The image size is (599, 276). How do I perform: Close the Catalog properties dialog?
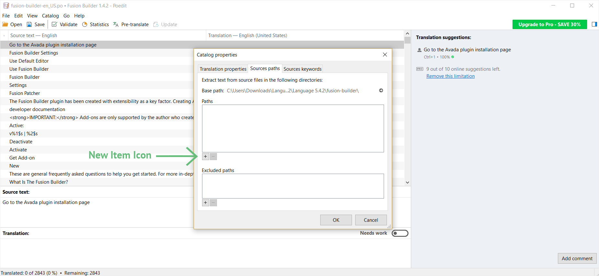click(x=385, y=55)
